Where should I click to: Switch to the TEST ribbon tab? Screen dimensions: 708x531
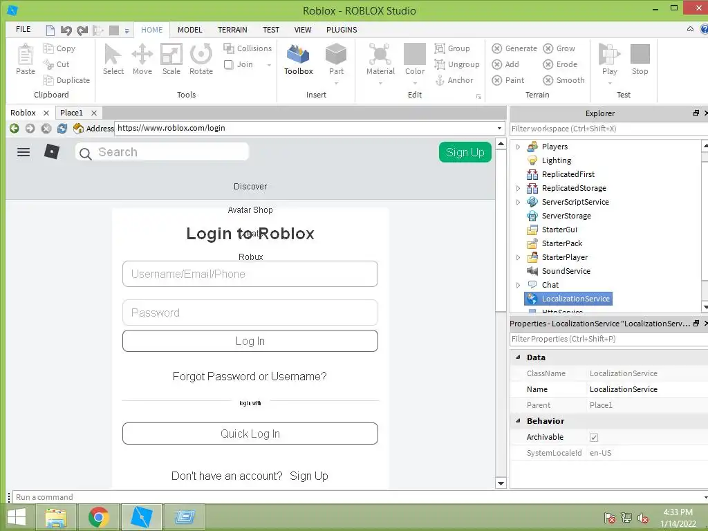click(271, 30)
